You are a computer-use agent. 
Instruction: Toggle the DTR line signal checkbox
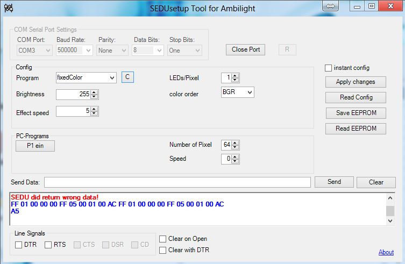(18, 245)
